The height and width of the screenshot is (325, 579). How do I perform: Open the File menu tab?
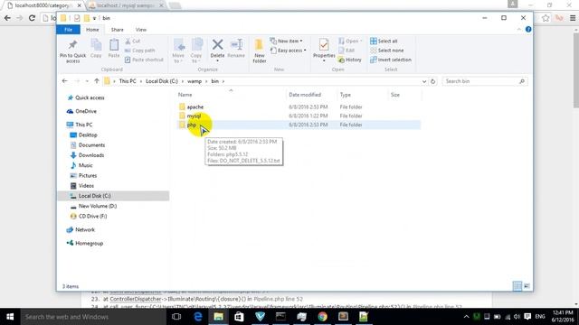69,30
